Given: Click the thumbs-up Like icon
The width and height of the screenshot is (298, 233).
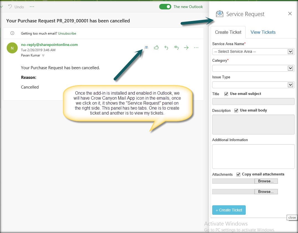Looking at the screenshot, I should [156, 48].
